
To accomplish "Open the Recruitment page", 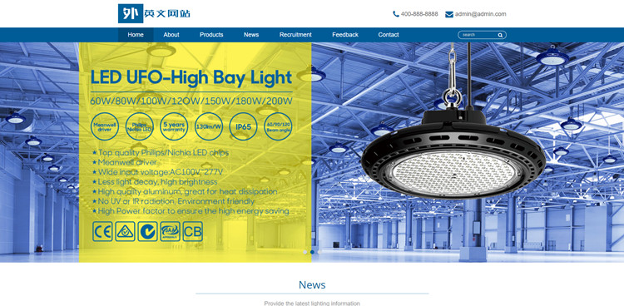I will tap(295, 35).
